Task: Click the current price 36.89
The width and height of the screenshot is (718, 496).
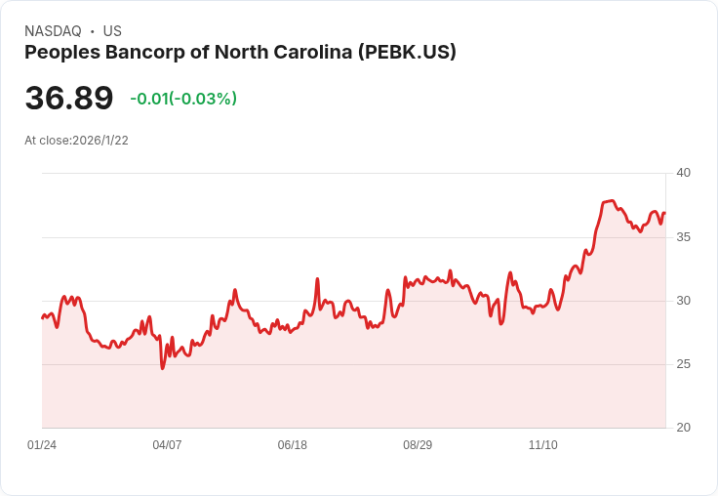Action: click(x=69, y=98)
